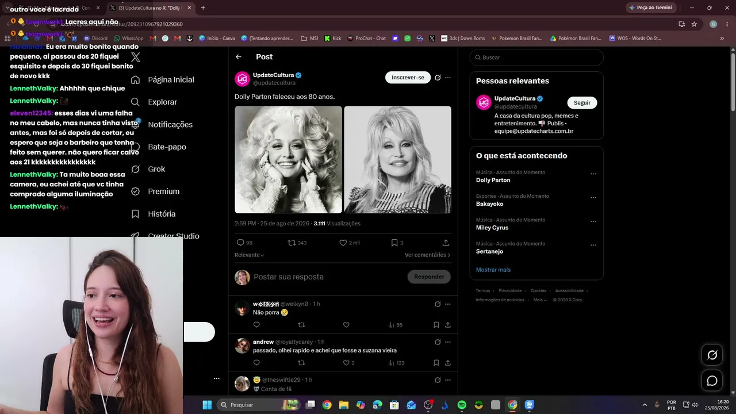Repost the welkyn0 reply

[x=301, y=325]
